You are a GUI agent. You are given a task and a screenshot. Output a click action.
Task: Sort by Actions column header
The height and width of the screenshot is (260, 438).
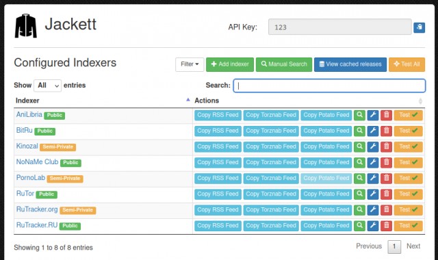[x=309, y=101]
